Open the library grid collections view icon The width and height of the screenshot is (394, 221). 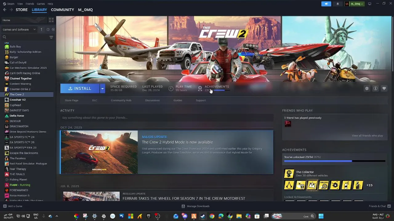(51, 20)
